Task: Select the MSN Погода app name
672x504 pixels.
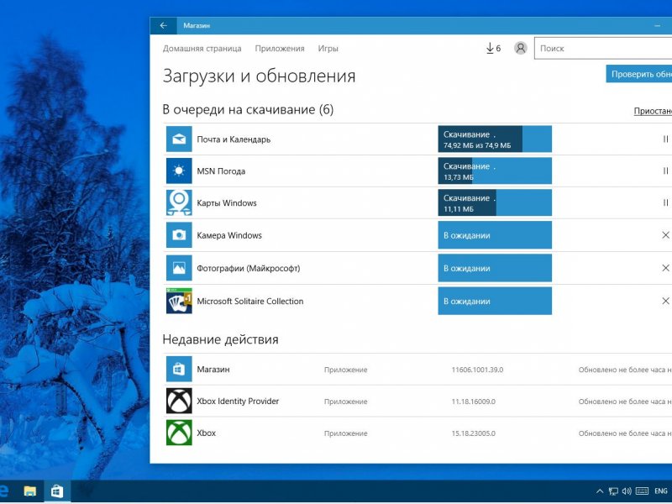Action: (x=221, y=171)
